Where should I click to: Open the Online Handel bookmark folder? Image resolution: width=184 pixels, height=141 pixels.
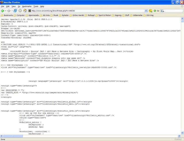[x=77, y=15]
